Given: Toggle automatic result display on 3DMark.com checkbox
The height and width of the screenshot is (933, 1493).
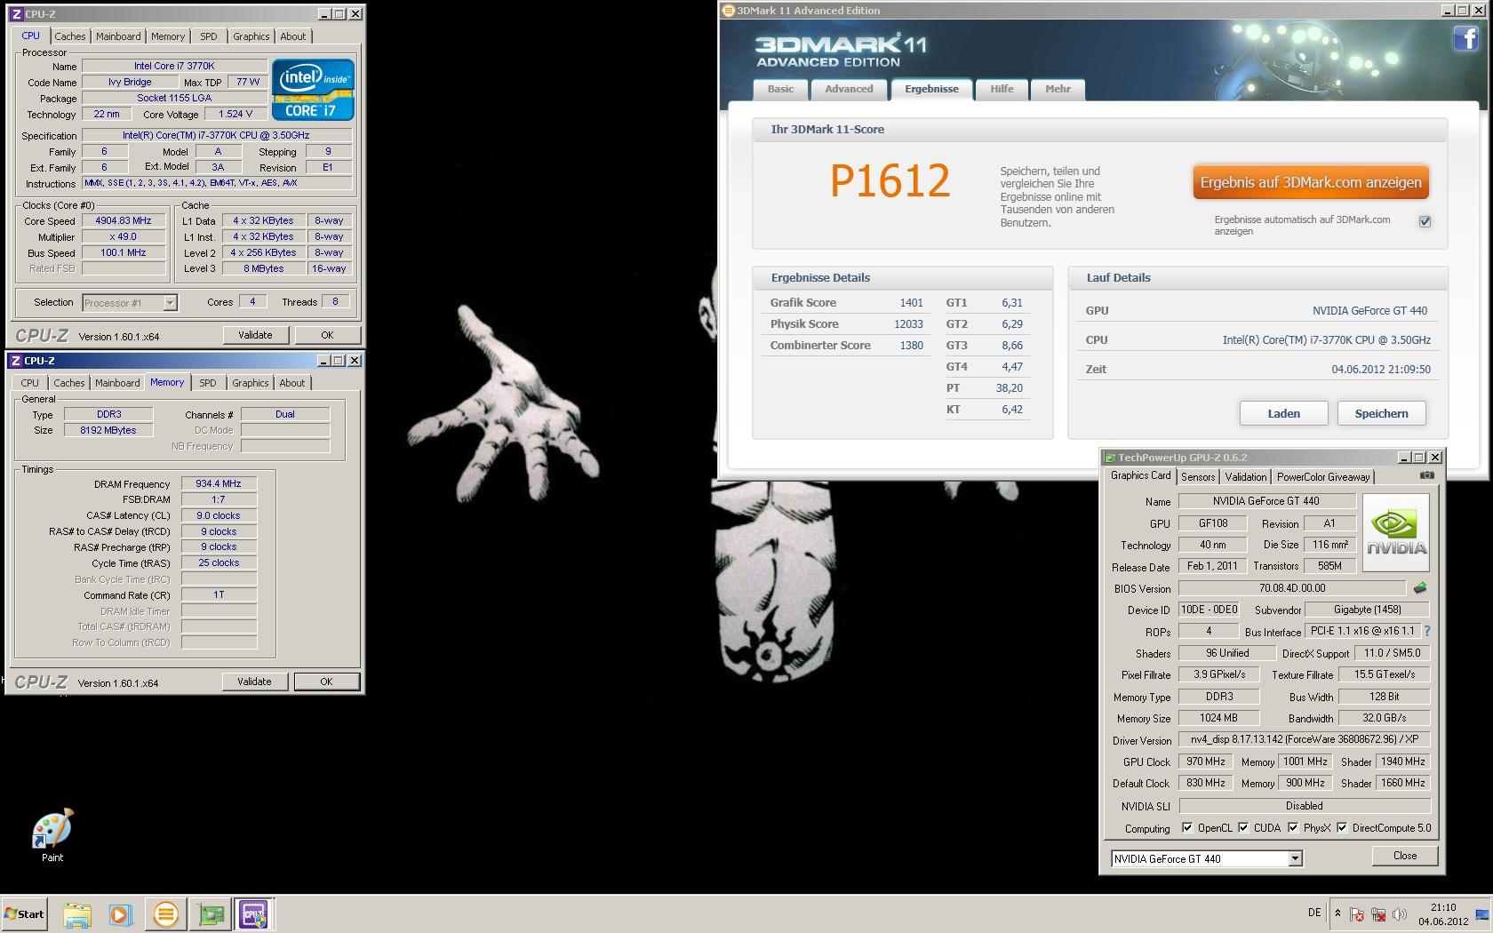Looking at the screenshot, I should (1425, 221).
